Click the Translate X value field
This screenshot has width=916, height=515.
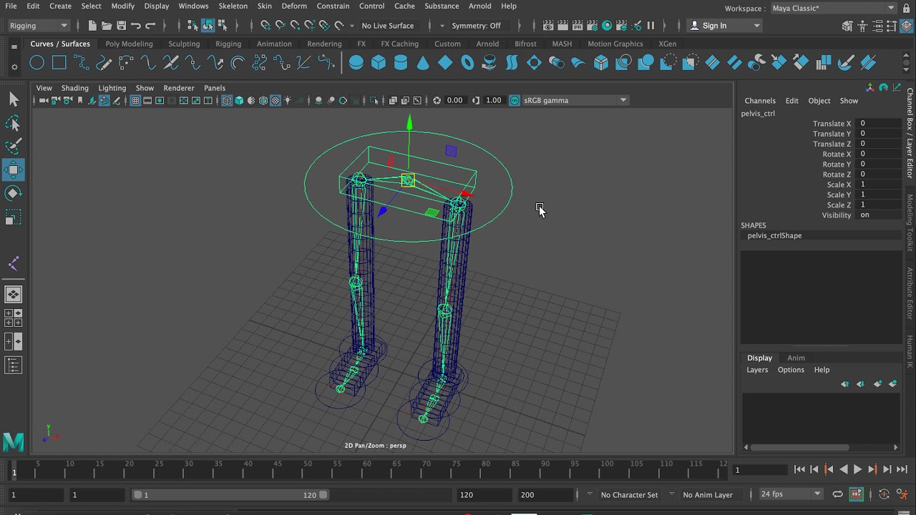[879, 124]
